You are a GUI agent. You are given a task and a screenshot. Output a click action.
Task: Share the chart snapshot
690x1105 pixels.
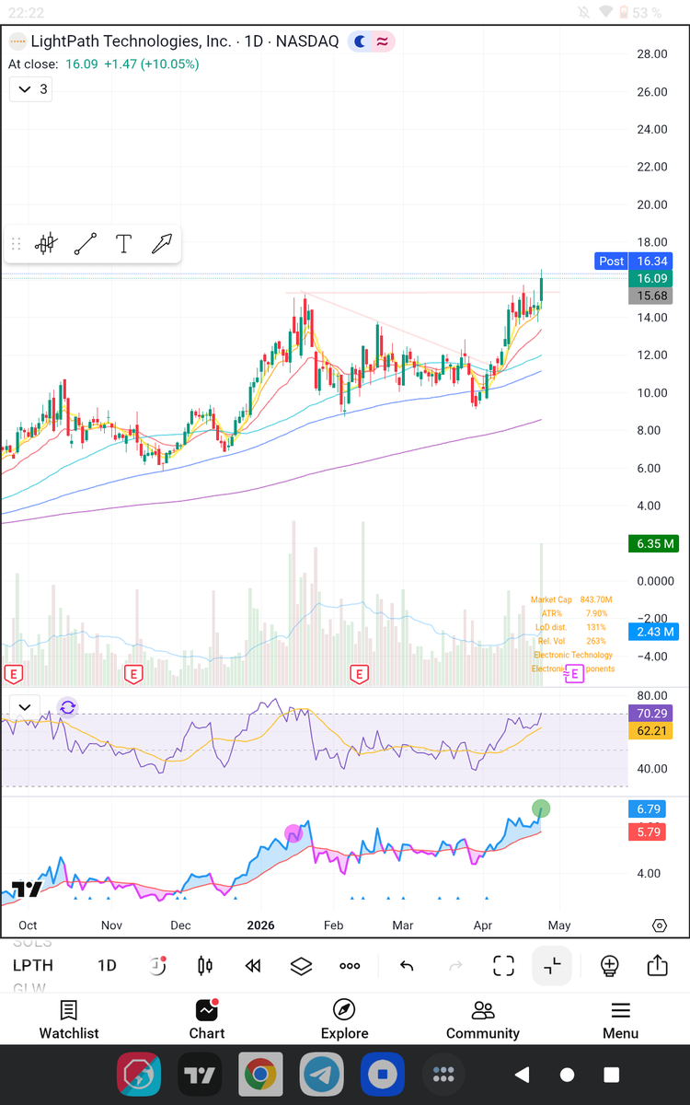point(657,965)
